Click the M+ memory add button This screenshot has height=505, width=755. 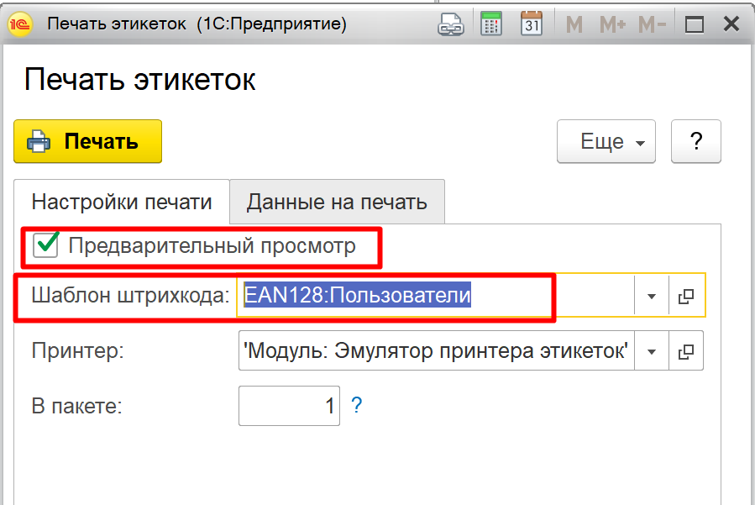point(612,24)
